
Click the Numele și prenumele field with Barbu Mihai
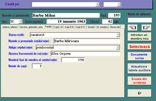(66, 15)
